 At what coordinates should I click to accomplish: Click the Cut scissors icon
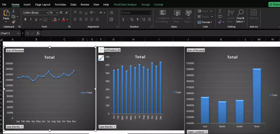[x=13, y=11]
